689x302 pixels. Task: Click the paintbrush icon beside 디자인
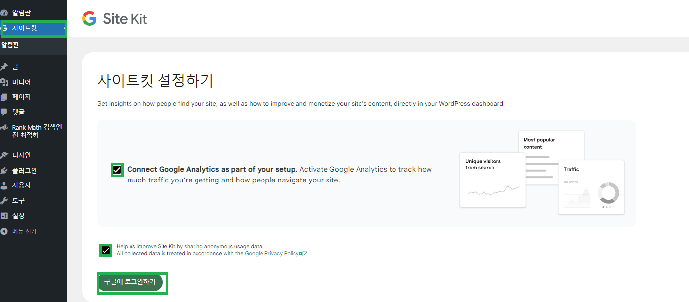click(x=4, y=155)
